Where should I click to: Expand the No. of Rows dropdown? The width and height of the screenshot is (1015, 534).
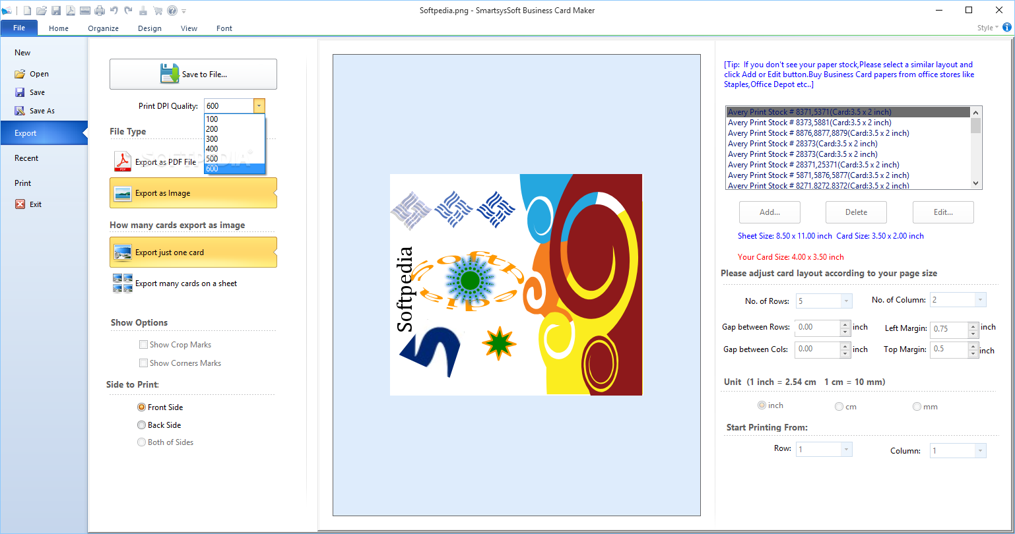point(846,301)
